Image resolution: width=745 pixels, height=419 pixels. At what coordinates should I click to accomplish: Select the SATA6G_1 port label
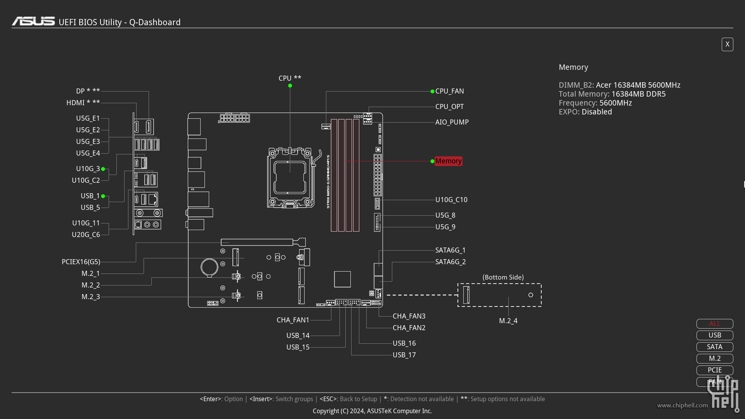450,250
